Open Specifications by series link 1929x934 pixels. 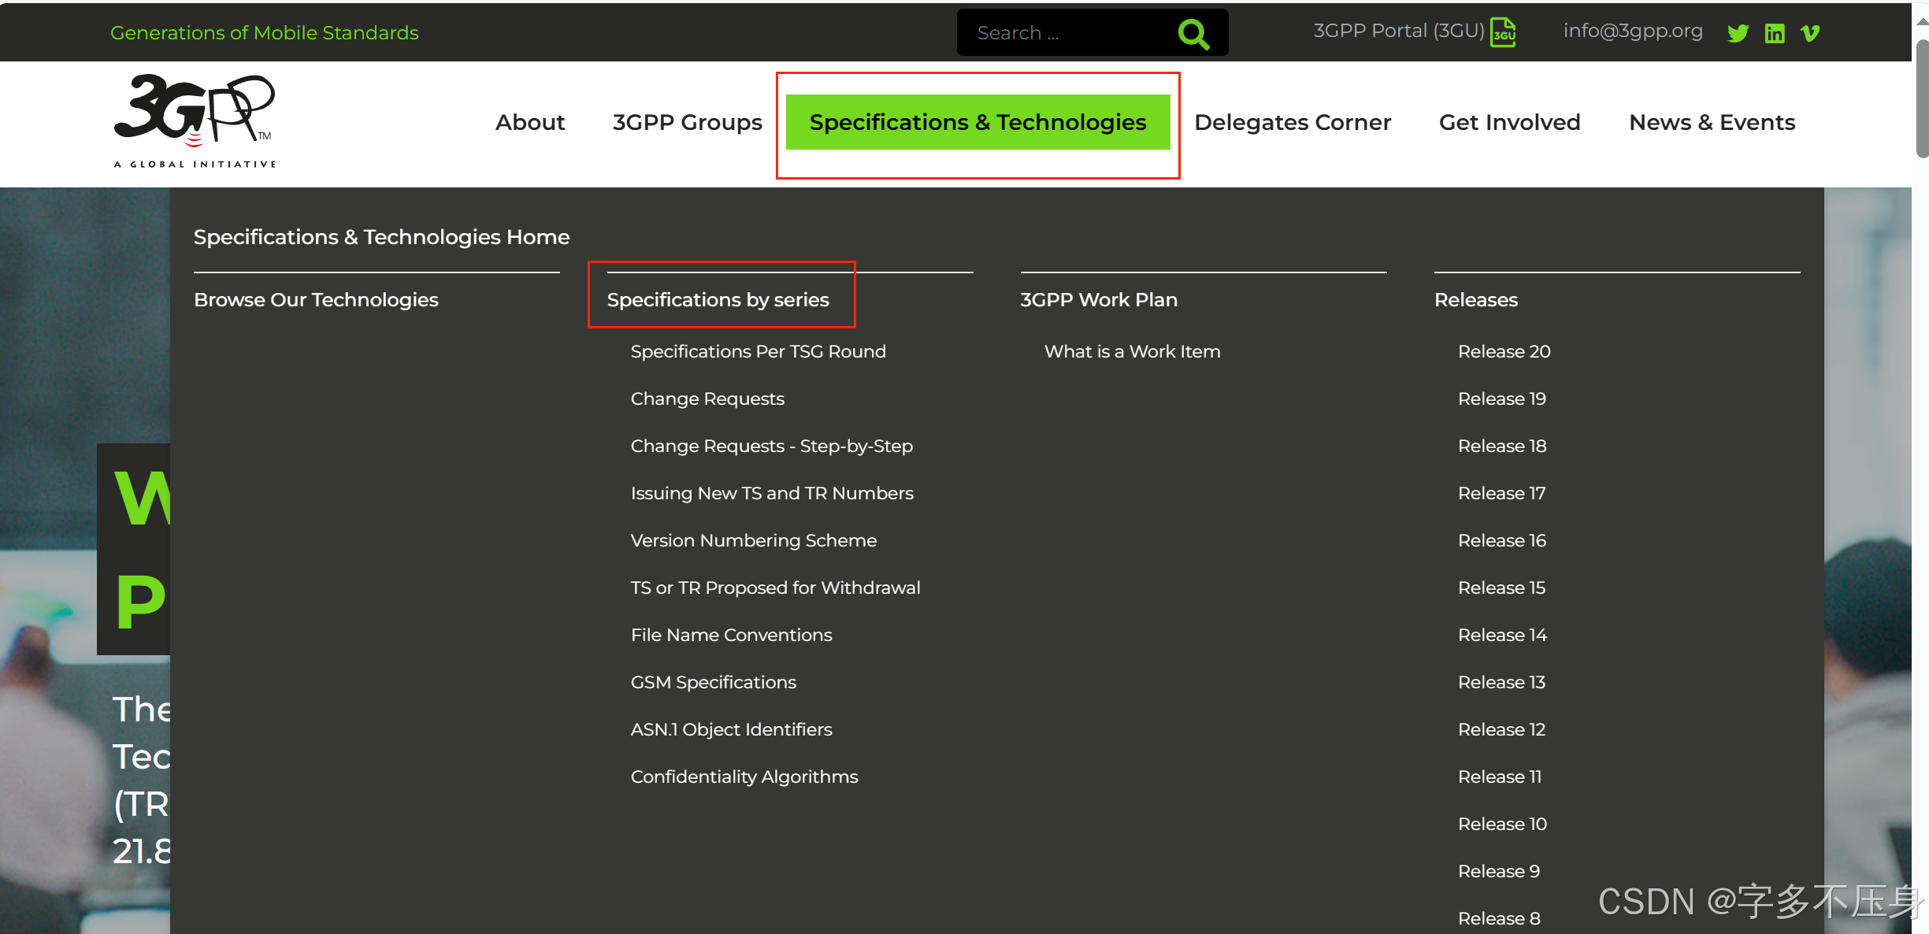pos(718,299)
